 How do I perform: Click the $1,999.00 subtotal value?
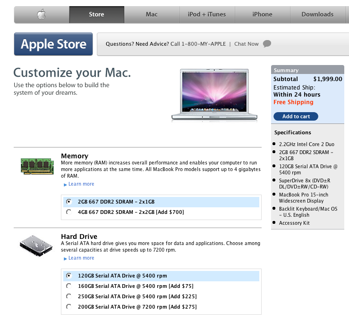coord(328,79)
